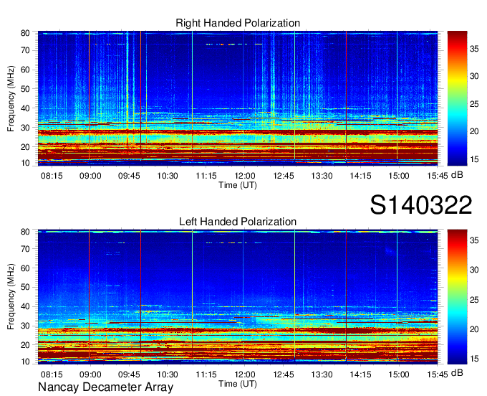Click the top spectrogram's color bar
Viewport: 487px width, 396px height.
[x=457, y=98]
